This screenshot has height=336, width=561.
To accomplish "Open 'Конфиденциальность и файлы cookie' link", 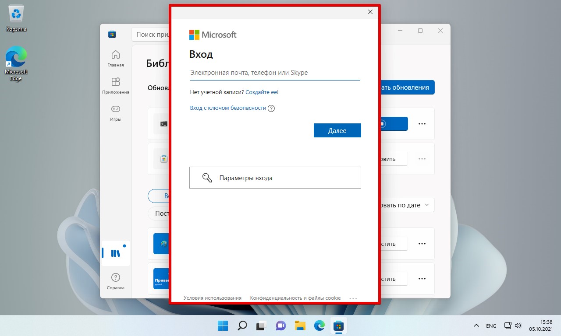I will click(295, 298).
